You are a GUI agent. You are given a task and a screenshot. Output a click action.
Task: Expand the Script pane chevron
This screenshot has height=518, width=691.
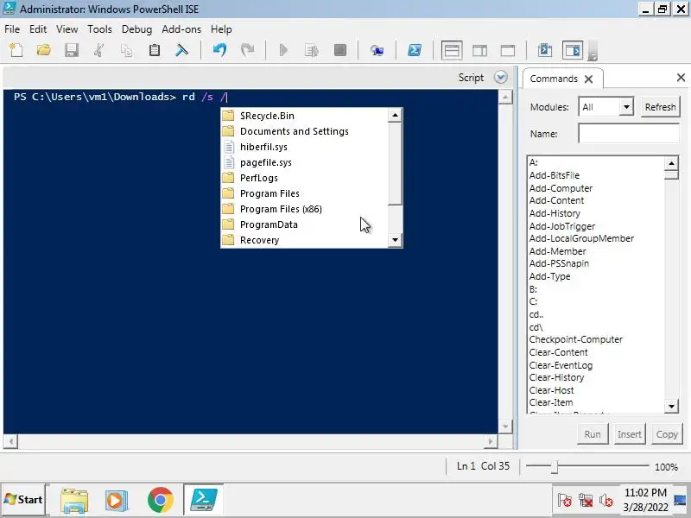[x=500, y=78]
